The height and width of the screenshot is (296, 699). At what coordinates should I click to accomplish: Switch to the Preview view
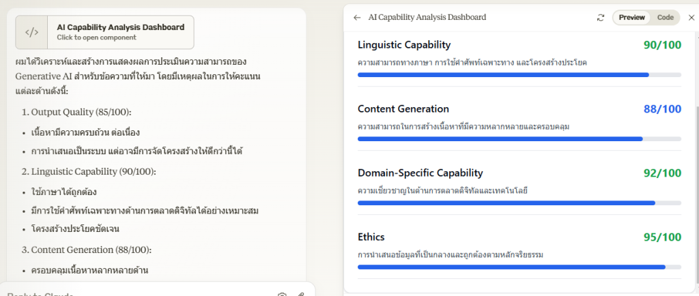(x=632, y=18)
